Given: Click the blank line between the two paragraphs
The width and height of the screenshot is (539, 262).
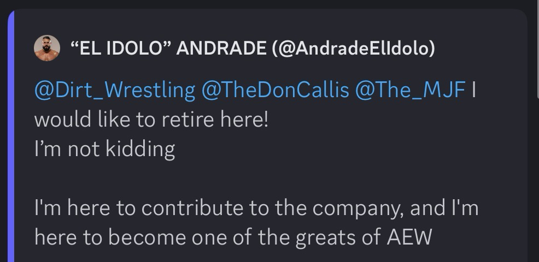Looking at the screenshot, I should click(x=219, y=178).
